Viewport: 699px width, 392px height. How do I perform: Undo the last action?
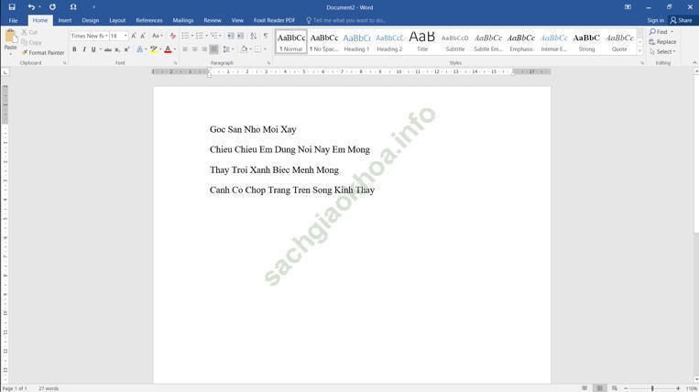click(31, 7)
